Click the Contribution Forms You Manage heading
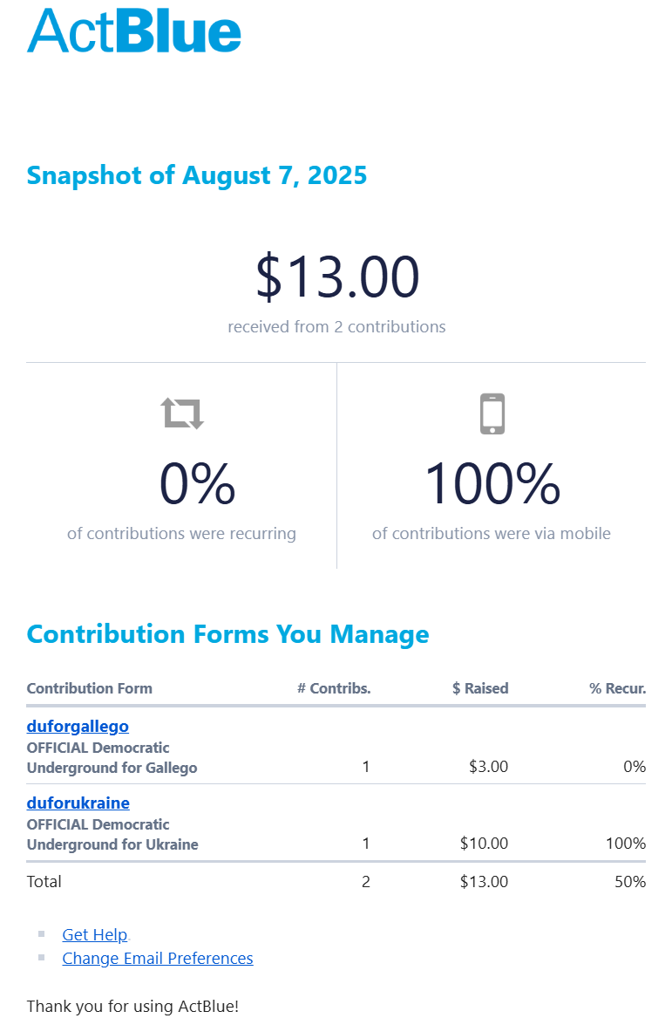 [227, 634]
